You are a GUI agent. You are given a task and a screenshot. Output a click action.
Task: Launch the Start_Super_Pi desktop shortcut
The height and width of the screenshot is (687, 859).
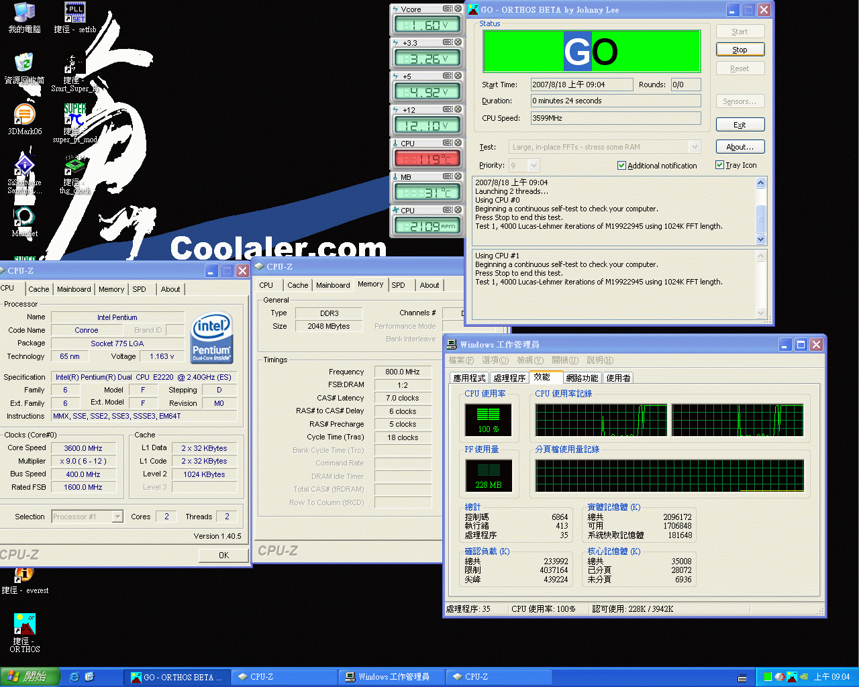click(75, 63)
